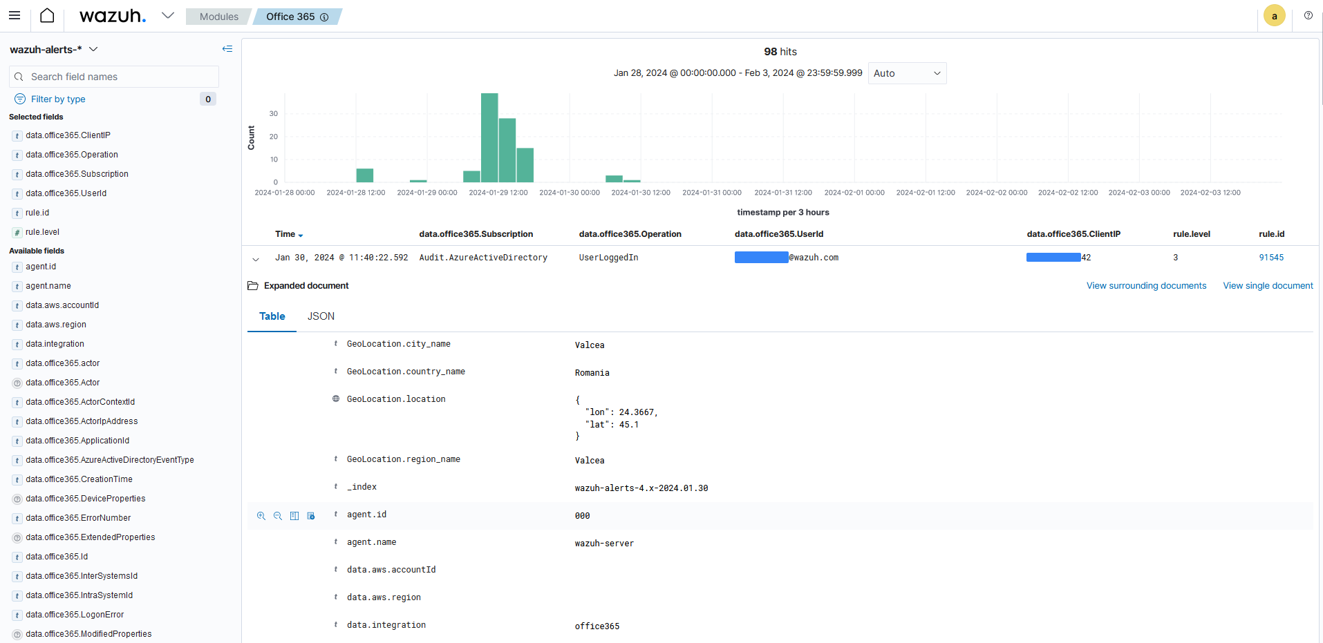The image size is (1323, 643).
Task: Sort by Time column header
Action: coord(289,234)
